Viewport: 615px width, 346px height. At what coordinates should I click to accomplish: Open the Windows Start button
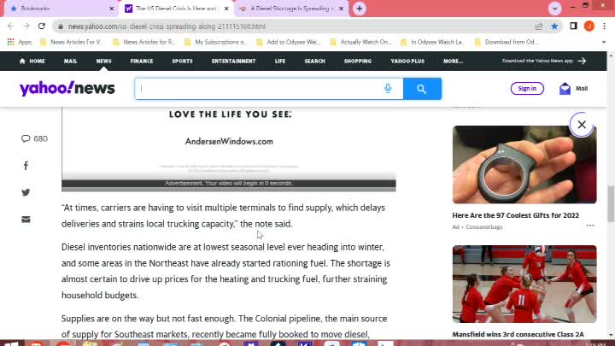[11, 343]
